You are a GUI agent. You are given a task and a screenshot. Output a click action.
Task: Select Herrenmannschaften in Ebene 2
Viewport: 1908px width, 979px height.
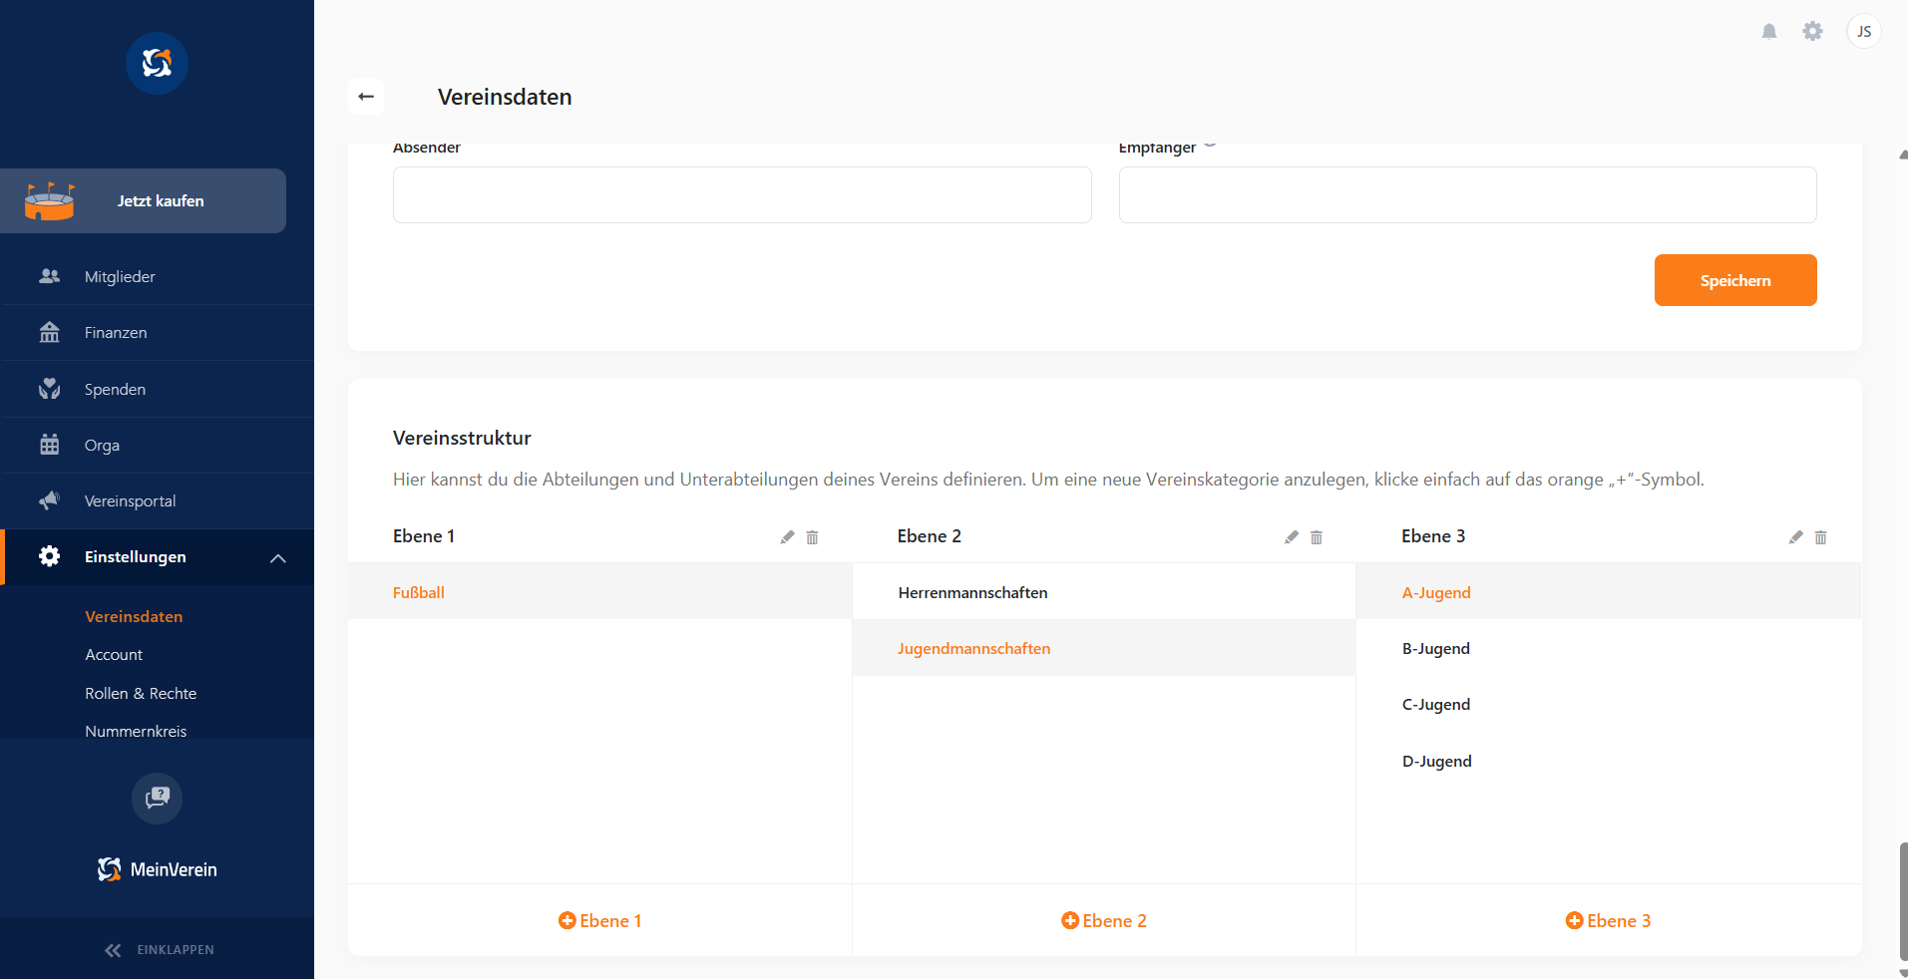pos(972,593)
